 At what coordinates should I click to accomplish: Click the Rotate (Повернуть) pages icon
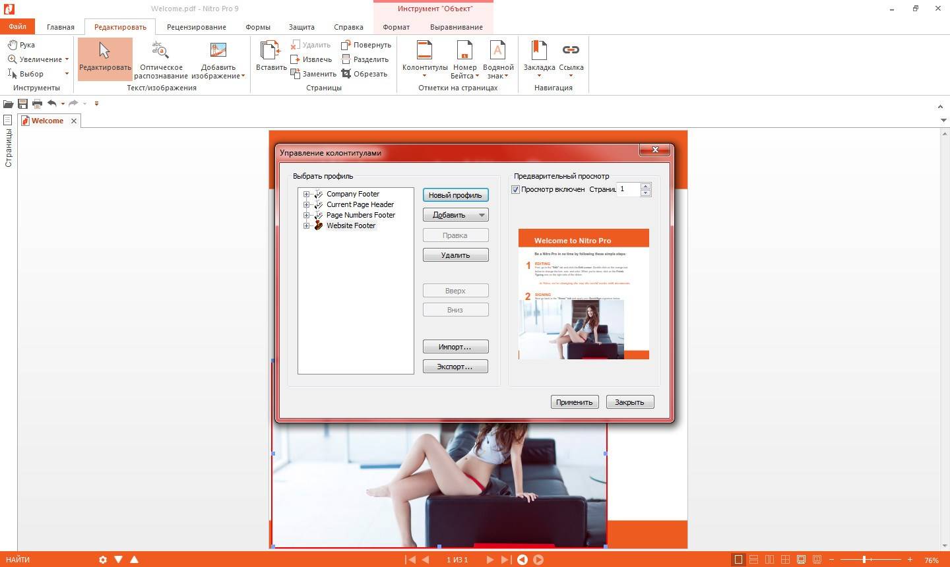[346, 45]
